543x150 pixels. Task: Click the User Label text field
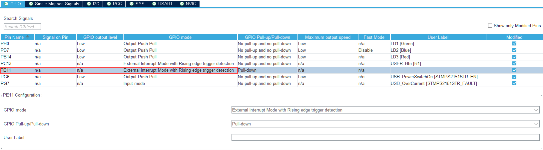click(385, 137)
